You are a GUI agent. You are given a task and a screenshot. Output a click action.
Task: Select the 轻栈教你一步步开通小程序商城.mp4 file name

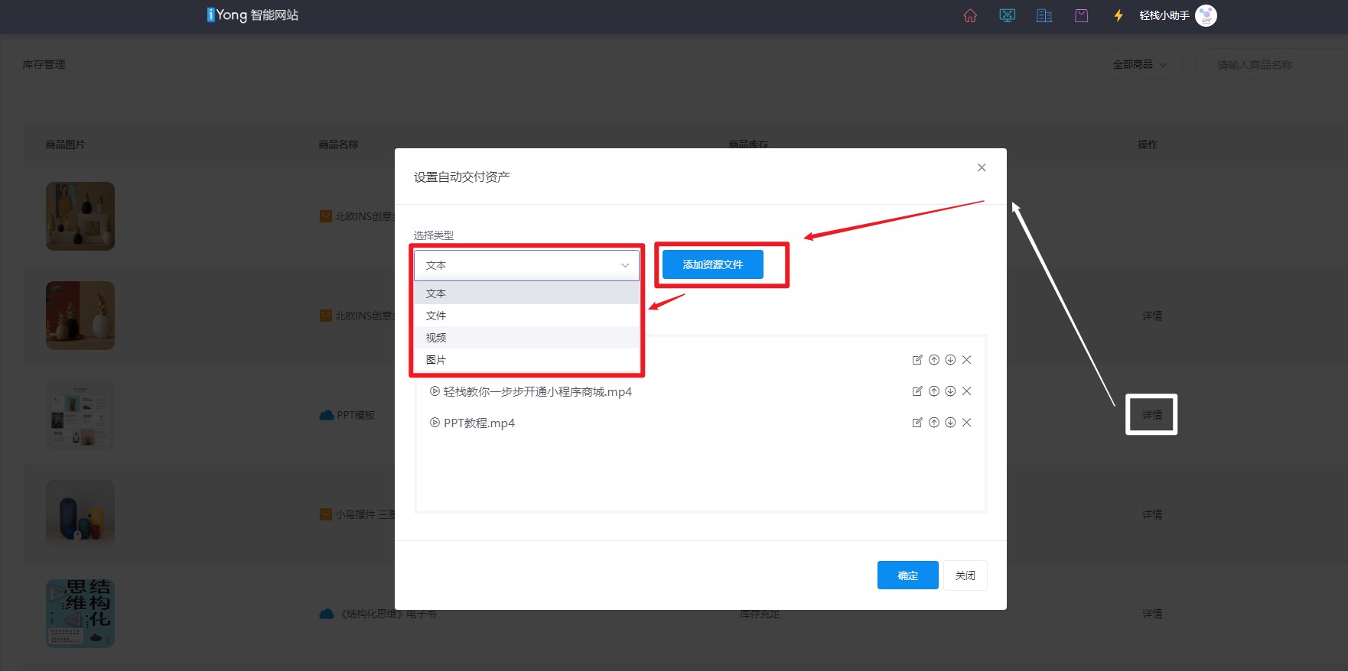pyautogui.click(x=538, y=391)
